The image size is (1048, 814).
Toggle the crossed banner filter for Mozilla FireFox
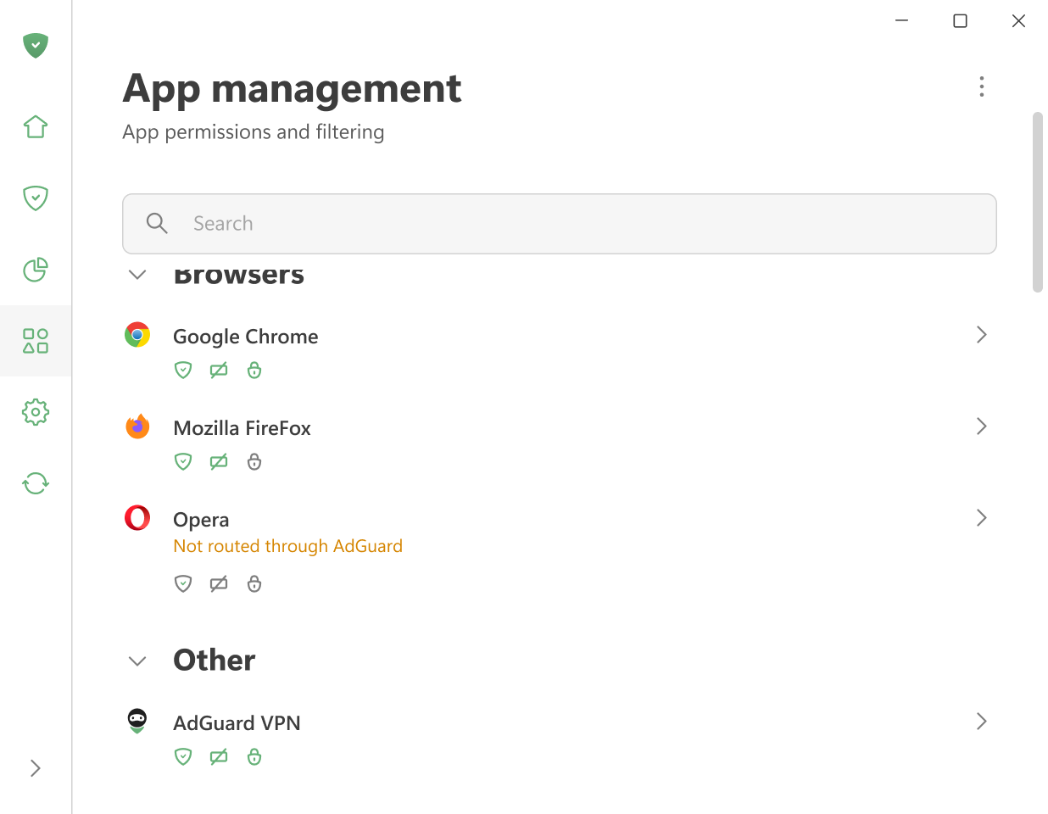click(x=219, y=461)
